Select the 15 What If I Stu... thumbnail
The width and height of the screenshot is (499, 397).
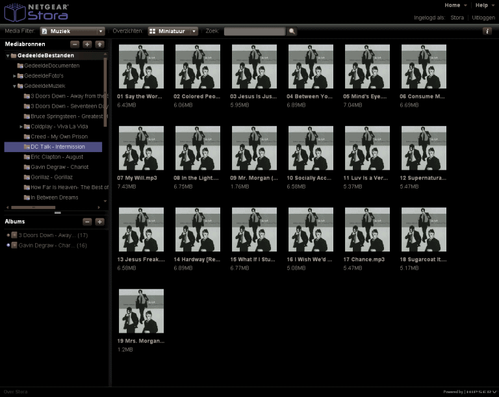click(254, 229)
